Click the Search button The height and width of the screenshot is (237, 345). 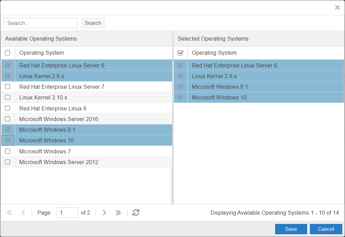click(x=93, y=23)
